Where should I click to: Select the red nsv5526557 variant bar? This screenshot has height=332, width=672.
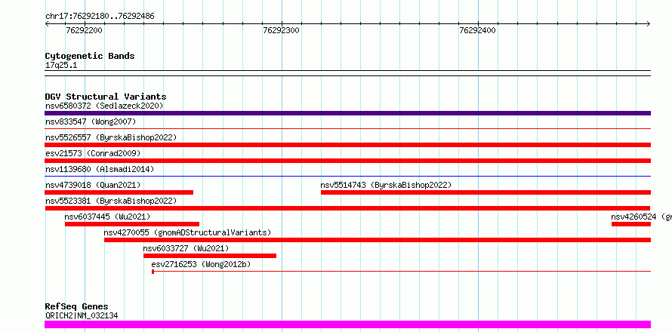click(347, 145)
